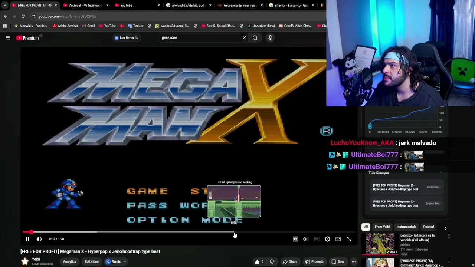Run search with the magnifier button

[255, 37]
